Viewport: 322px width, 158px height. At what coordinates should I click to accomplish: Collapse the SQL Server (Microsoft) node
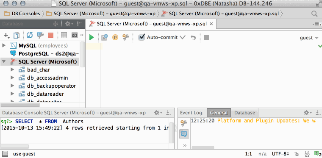tap(4, 61)
